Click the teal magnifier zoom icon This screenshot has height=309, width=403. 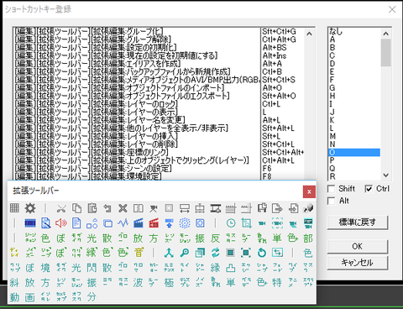[x=185, y=253]
